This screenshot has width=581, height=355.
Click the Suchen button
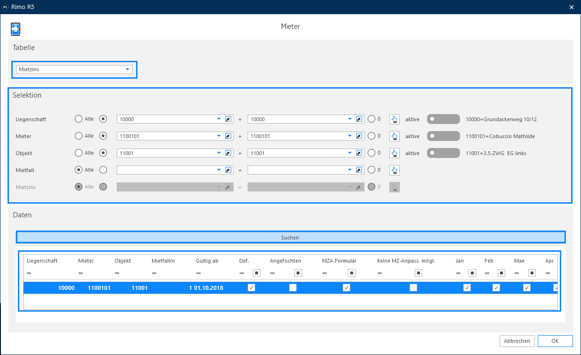(x=290, y=237)
